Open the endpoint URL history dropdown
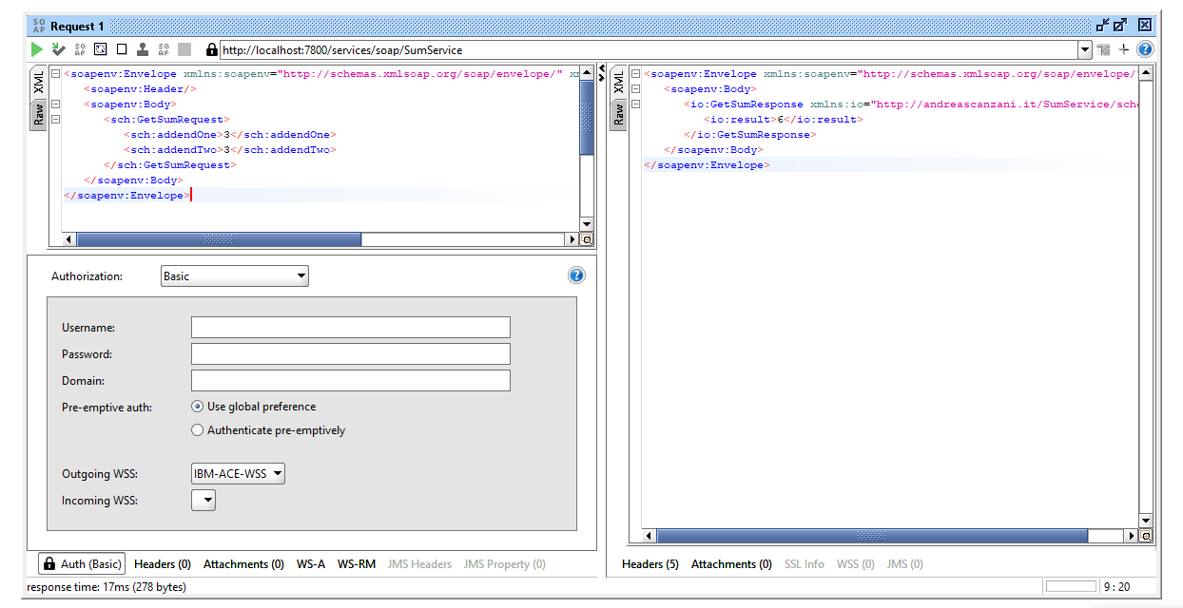 [1085, 49]
